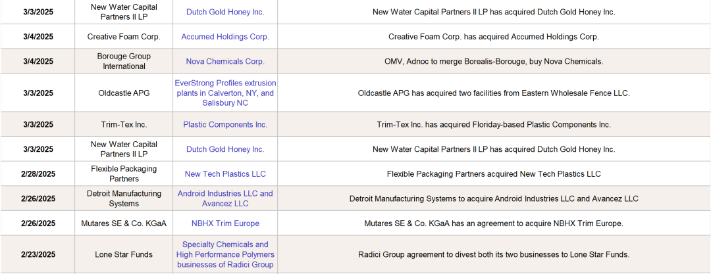Open the Accumed Holdings Corp. link
Viewport: 711px width, 274px height.
225,37
